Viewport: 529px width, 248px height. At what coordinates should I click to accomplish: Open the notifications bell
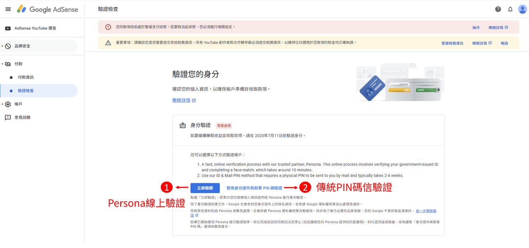(x=510, y=9)
